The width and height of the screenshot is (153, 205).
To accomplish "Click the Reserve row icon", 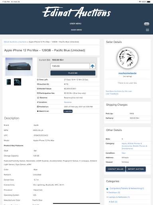I will pyautogui.click(x=38, y=98).
